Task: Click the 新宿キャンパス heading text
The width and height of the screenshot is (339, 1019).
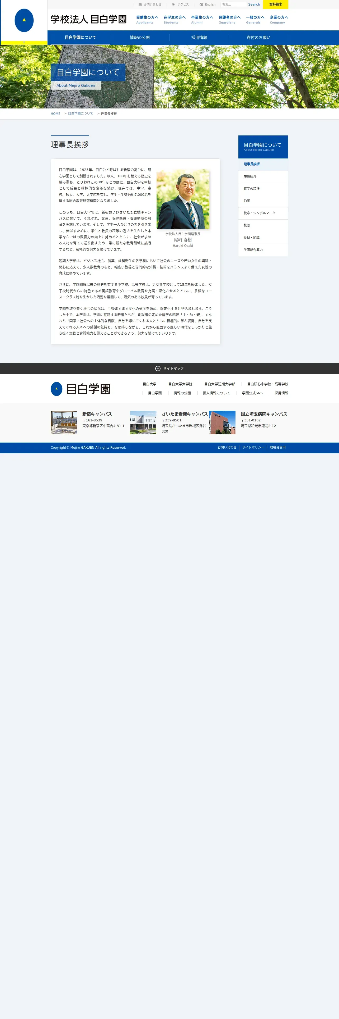Action: point(97,414)
